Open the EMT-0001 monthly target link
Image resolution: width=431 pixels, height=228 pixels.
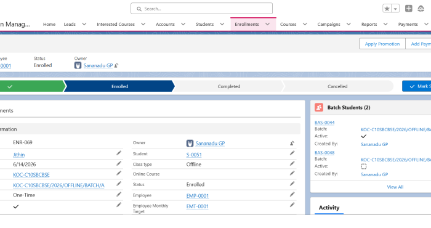(x=198, y=206)
